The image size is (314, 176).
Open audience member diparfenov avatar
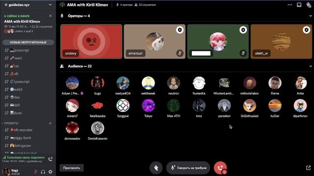click(300, 106)
